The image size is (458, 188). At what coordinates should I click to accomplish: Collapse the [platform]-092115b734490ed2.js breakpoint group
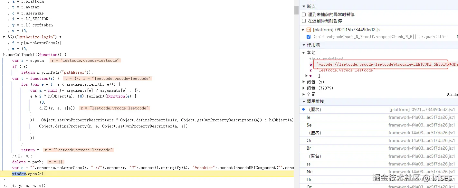303,30
